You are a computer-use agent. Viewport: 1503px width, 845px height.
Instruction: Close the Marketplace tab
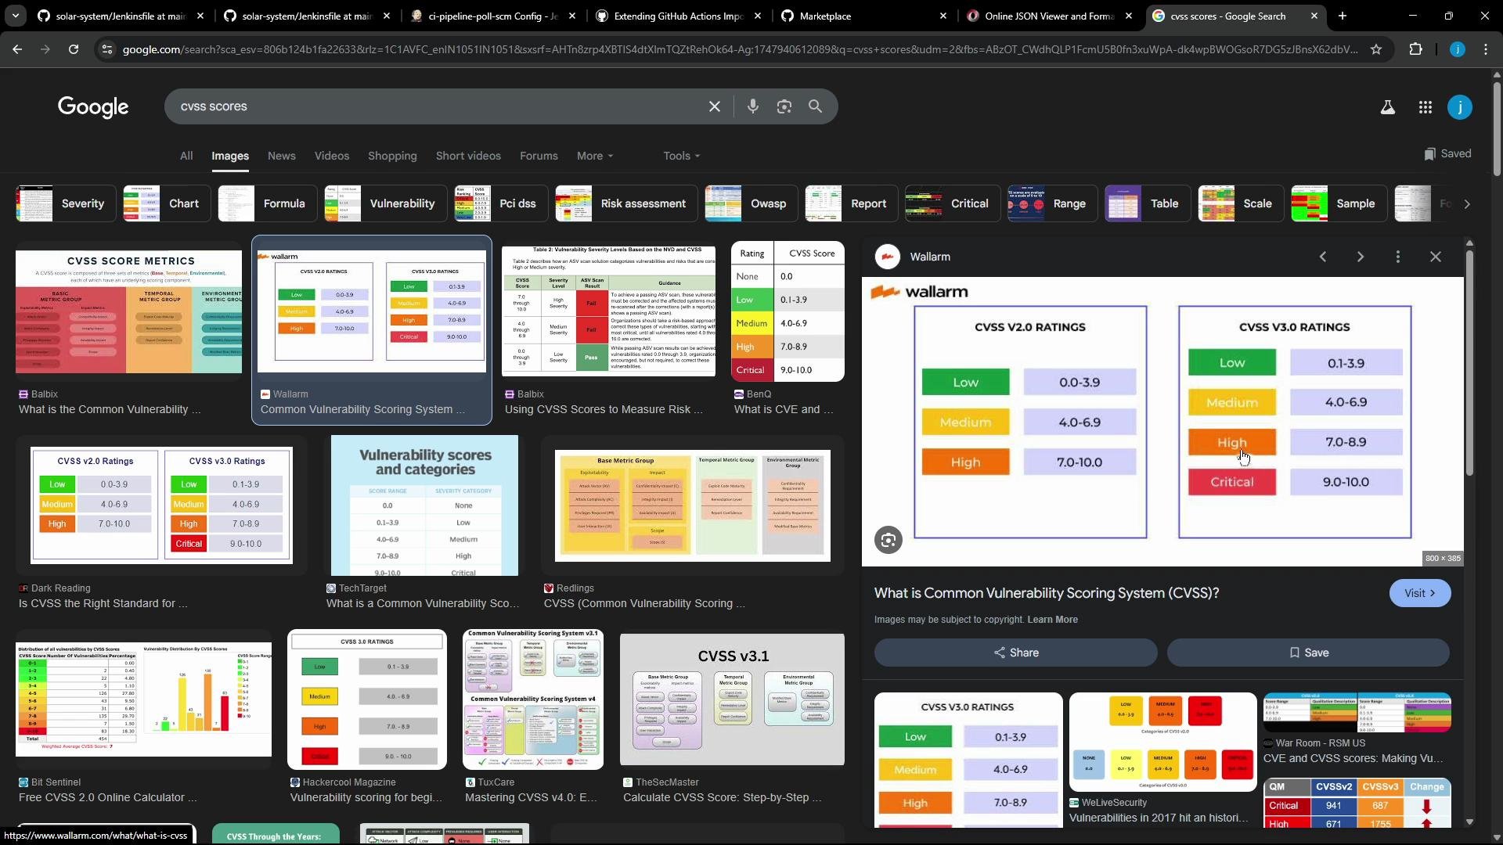tap(943, 16)
